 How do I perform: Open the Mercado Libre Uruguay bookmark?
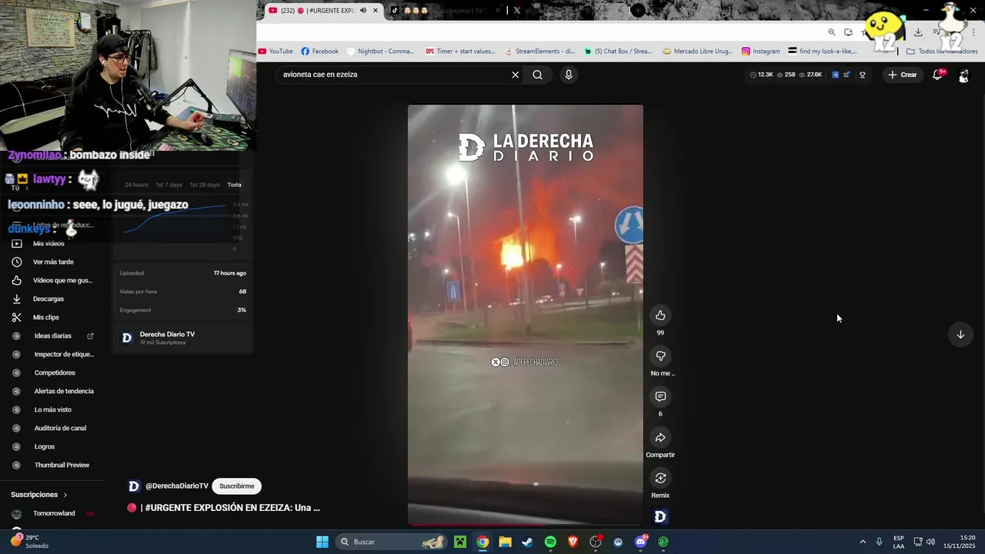tap(697, 52)
